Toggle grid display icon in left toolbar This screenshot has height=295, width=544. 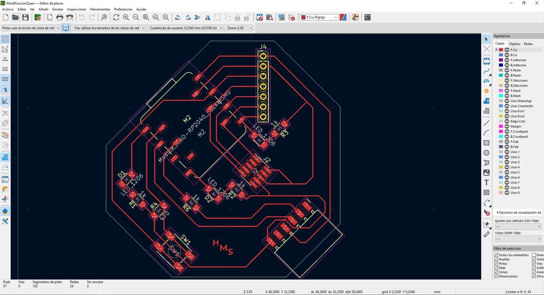coord(5,39)
